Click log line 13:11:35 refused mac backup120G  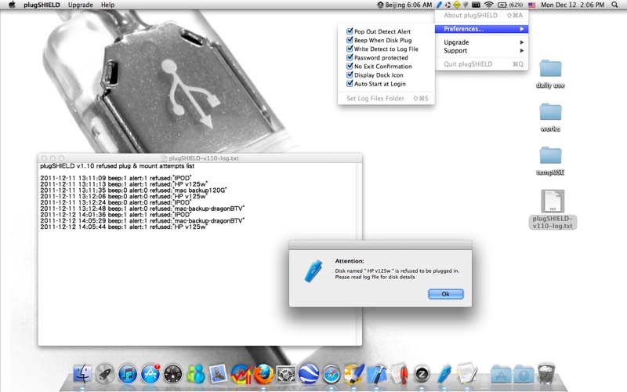coord(133,191)
